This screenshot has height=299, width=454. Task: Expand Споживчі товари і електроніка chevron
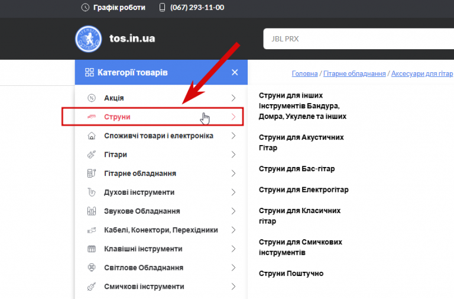pos(234,136)
